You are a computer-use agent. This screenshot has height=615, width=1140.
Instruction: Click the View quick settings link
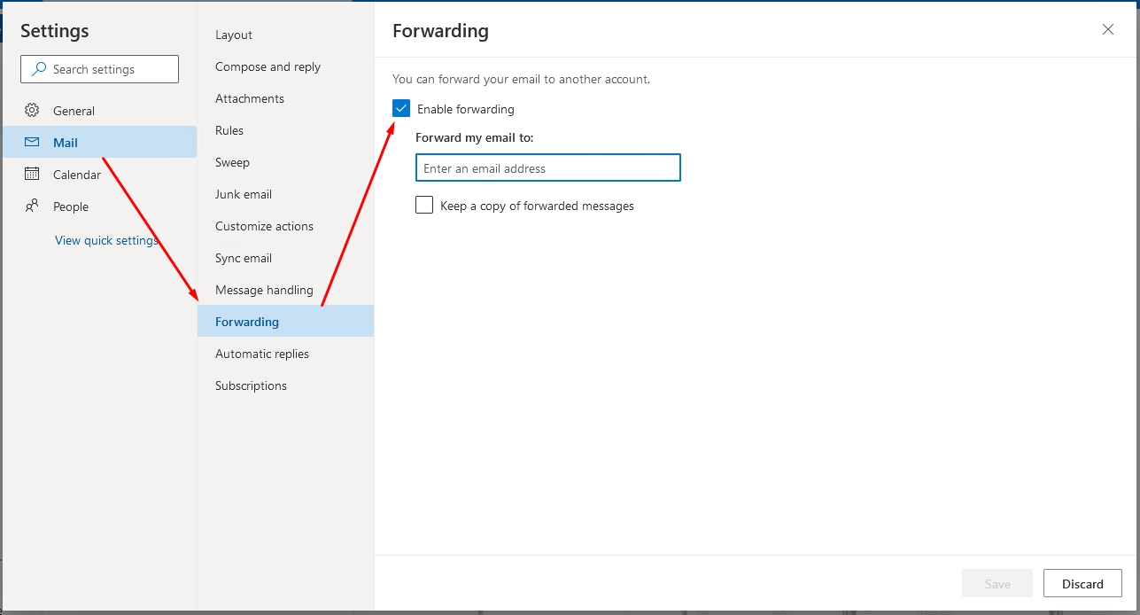point(106,240)
